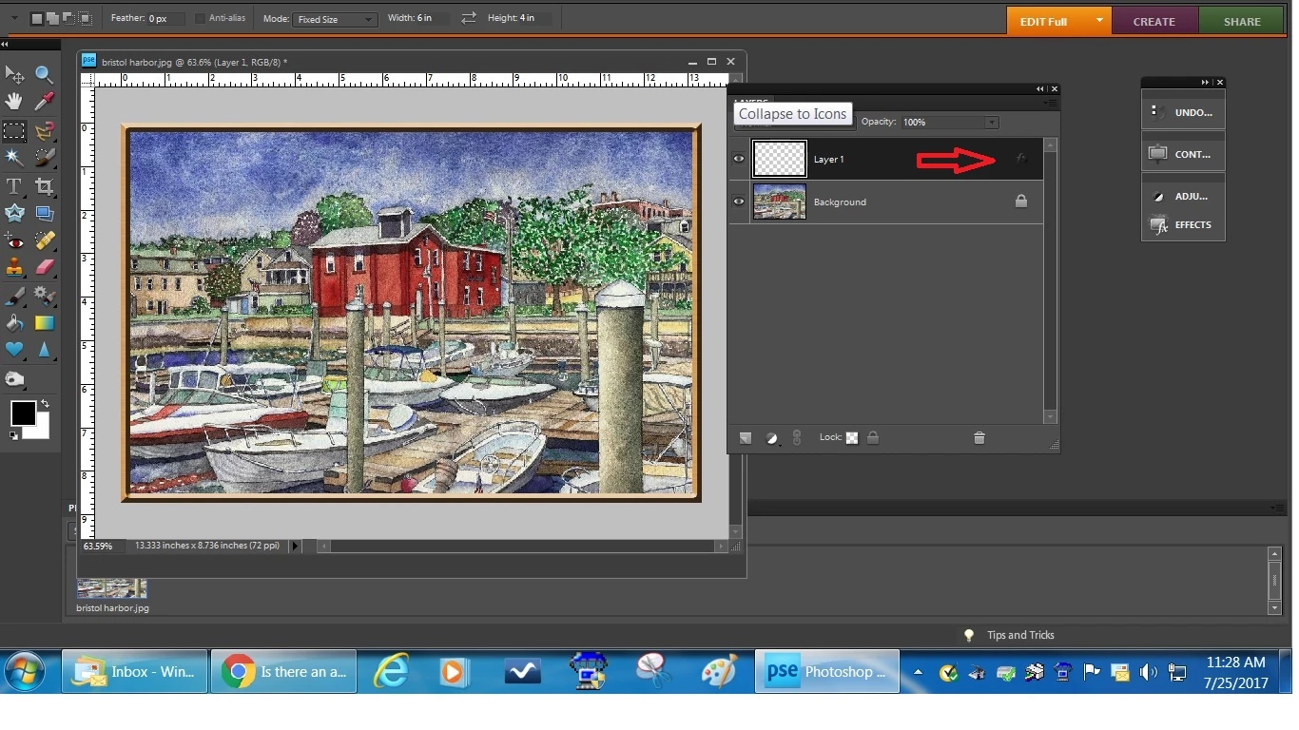Select the Horizontal Type tool
Viewport: 1299px width, 730px height.
pos(14,186)
